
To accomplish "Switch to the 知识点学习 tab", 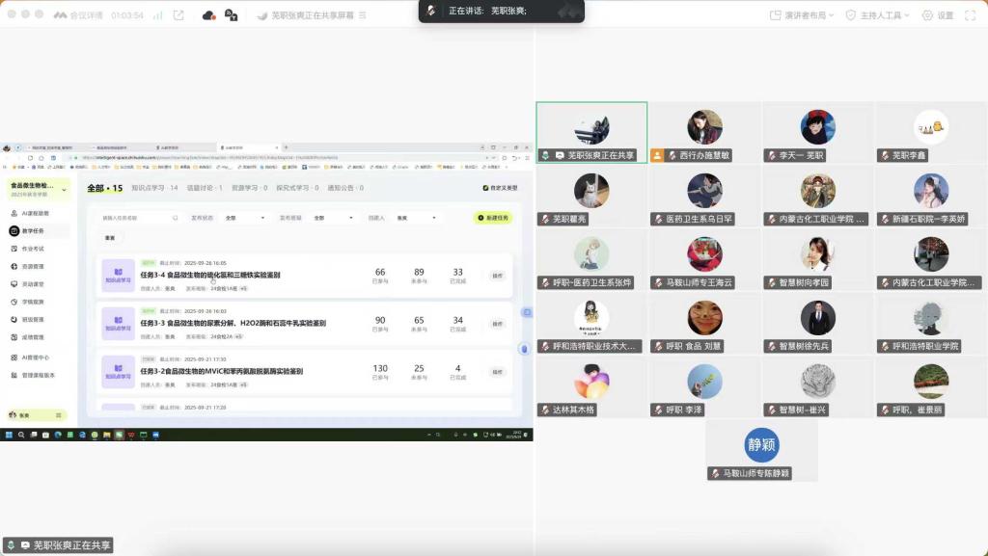I will [154, 188].
